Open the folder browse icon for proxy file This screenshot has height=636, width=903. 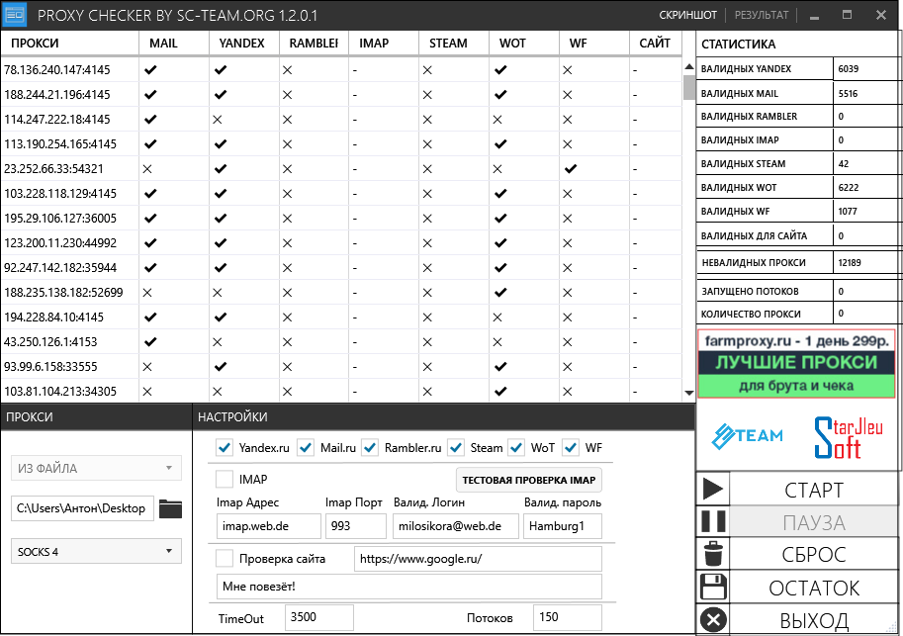point(171,508)
